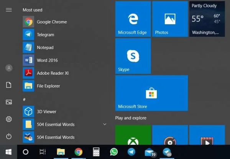The width and height of the screenshot is (230, 159).
Task: Open Telegram taskbar icon with 46 badge
Action: [x=167, y=152]
